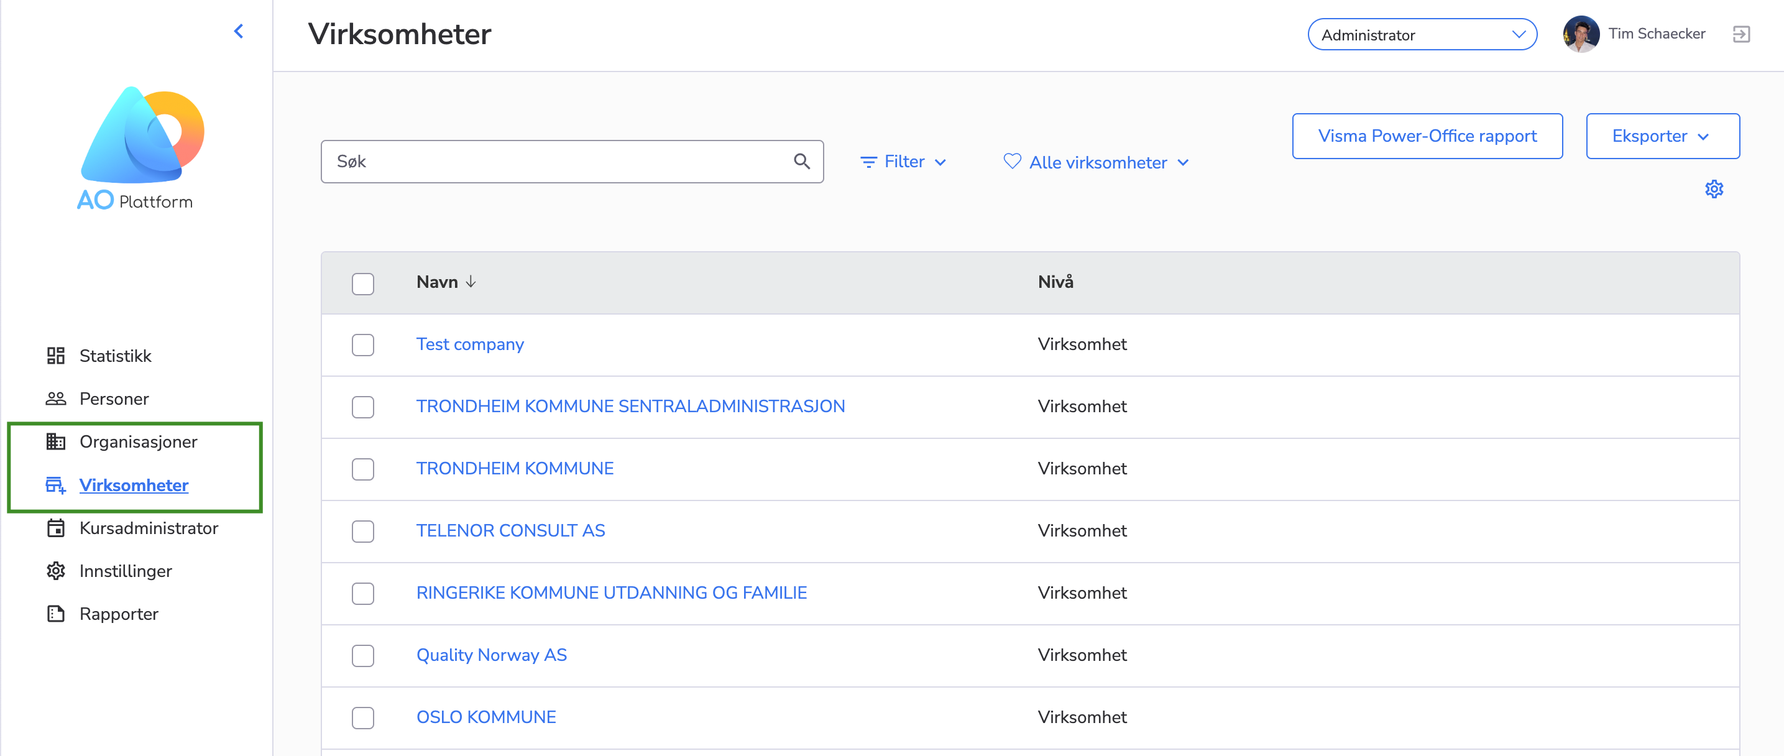
Task: Open Statistikk in the sidebar
Action: click(x=115, y=356)
